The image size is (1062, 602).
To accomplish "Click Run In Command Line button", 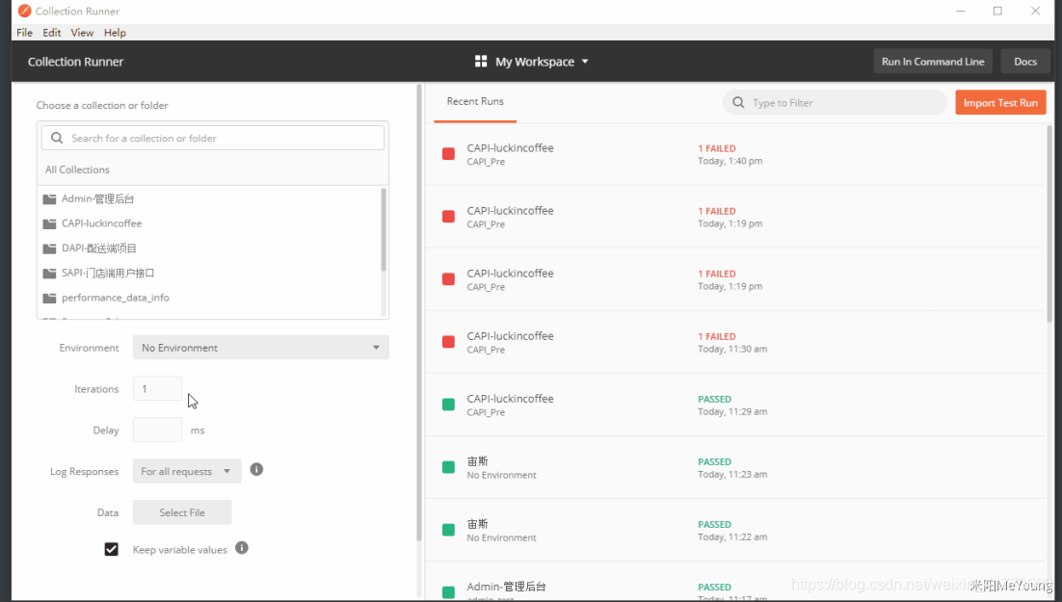I will [933, 62].
